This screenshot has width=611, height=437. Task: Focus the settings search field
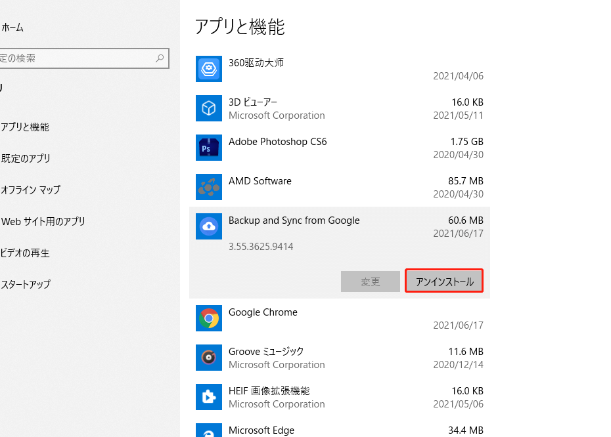point(84,58)
